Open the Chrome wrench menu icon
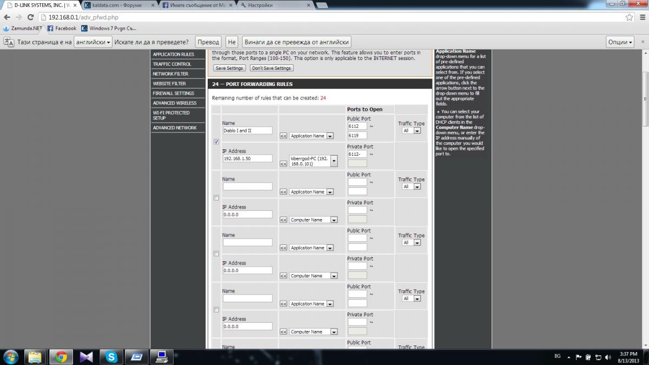 tap(641, 17)
